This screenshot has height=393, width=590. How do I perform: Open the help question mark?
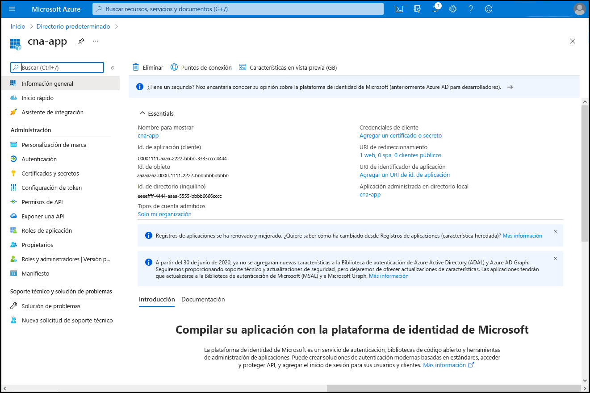[x=471, y=9]
